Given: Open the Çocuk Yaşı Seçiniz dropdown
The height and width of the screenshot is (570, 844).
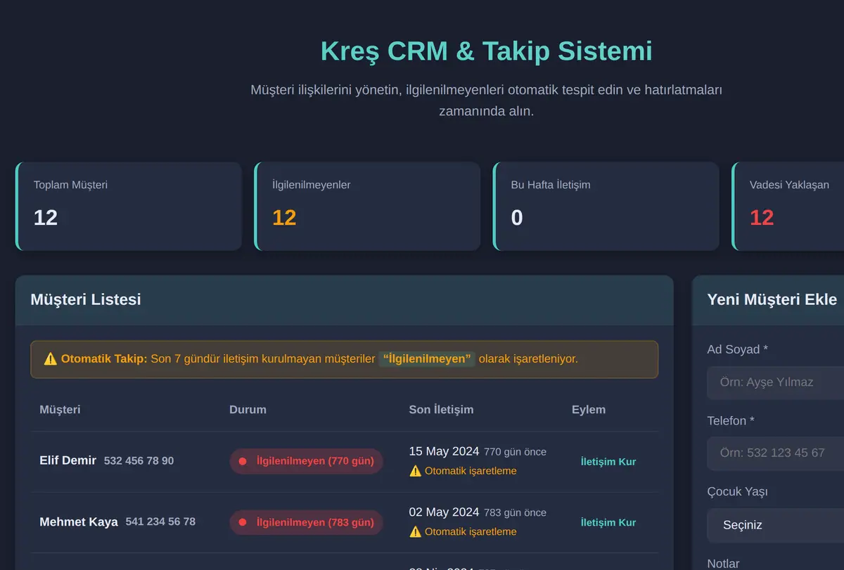Looking at the screenshot, I should tap(775, 525).
